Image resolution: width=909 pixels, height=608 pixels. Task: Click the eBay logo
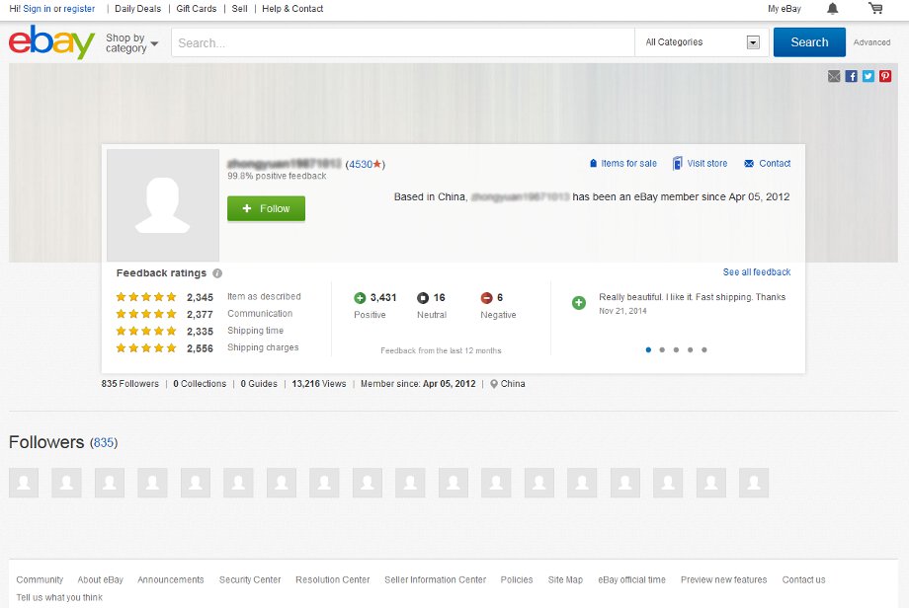51,41
